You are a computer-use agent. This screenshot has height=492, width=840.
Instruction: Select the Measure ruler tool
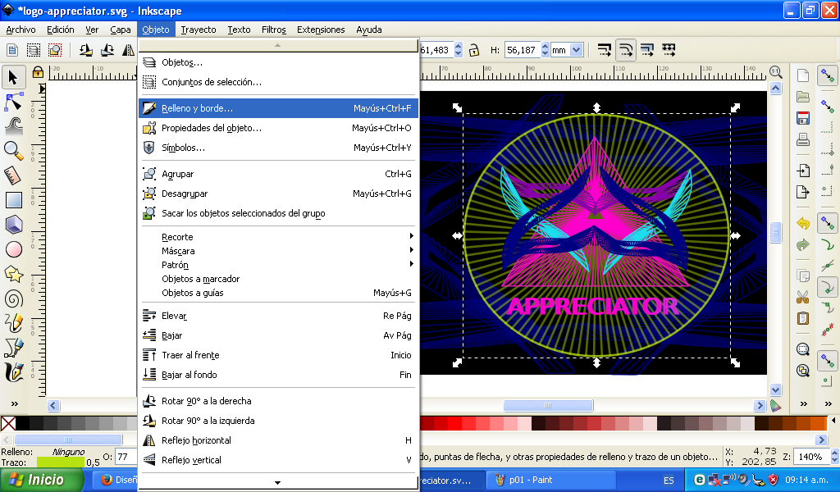click(13, 175)
